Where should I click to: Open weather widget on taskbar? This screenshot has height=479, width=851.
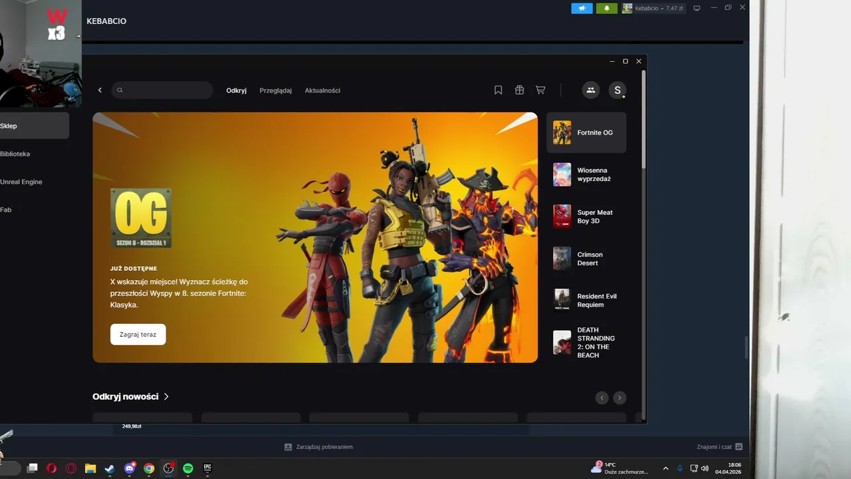click(618, 468)
